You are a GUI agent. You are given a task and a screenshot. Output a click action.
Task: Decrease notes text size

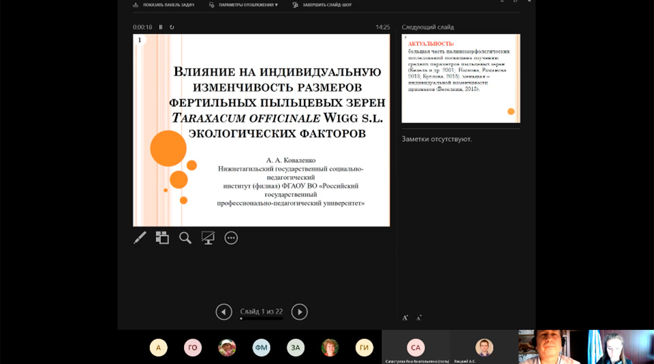(419, 318)
